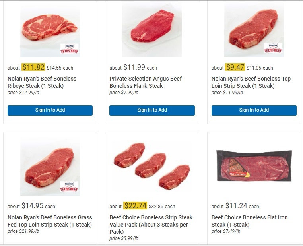Open Grass Fed Top Loin Strip Steak link
Image resolution: width=303 pixels, height=246 pixels.
click(50, 221)
